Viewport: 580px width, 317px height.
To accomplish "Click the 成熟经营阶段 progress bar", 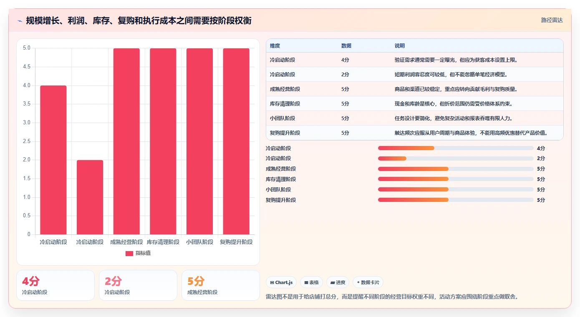I will tap(456, 169).
